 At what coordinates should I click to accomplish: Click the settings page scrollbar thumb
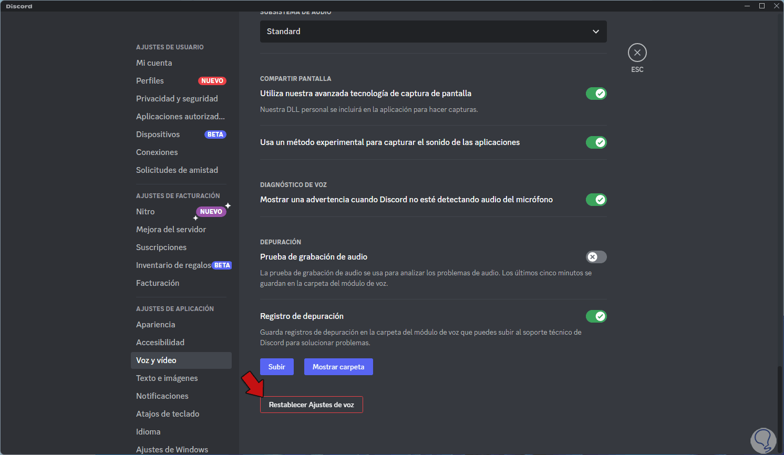[x=780, y=409]
